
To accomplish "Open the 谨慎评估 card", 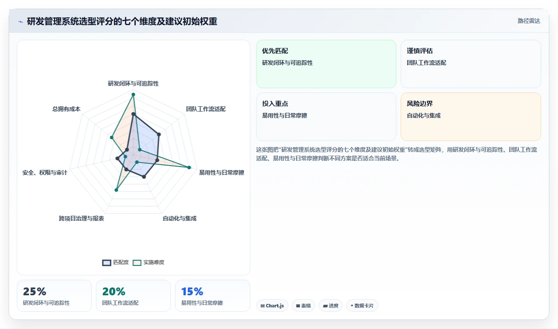I will tap(471, 64).
